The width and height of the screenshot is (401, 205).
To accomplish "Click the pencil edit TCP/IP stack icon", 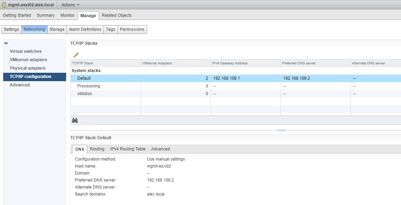I will 76,55.
